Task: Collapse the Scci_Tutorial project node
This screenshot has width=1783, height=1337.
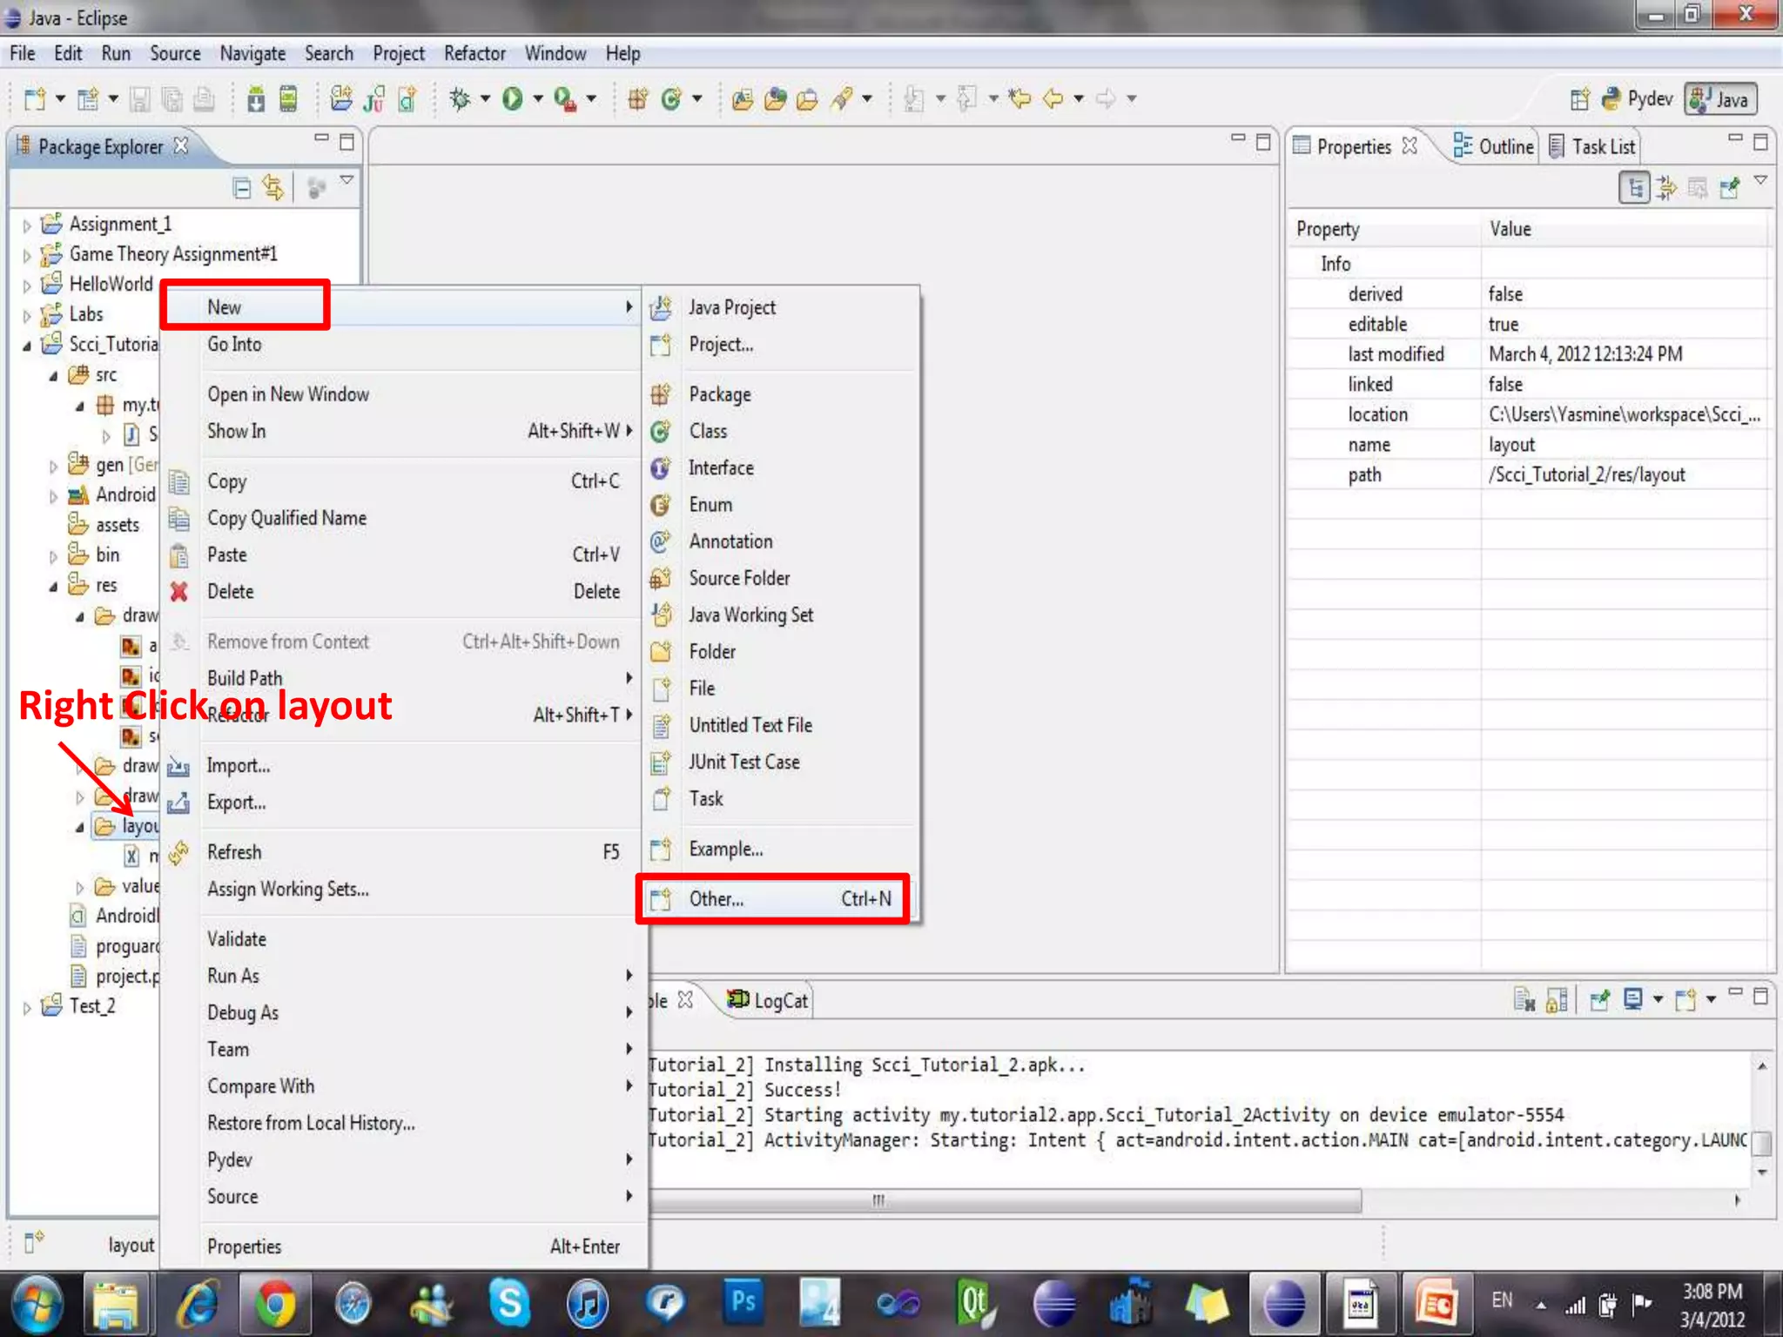Action: 26,346
